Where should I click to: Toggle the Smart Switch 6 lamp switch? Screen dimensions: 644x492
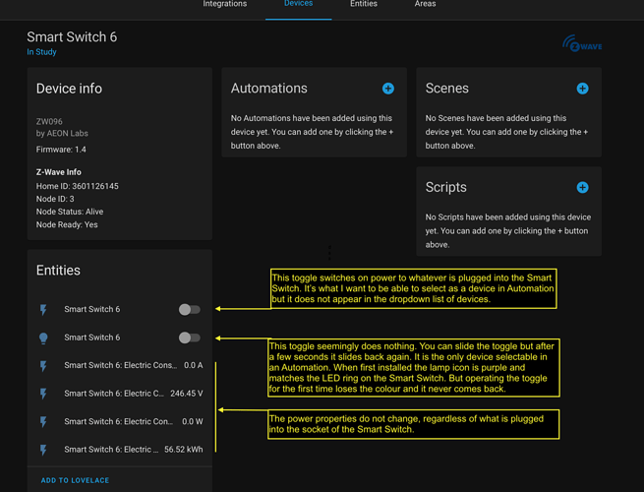pos(189,338)
